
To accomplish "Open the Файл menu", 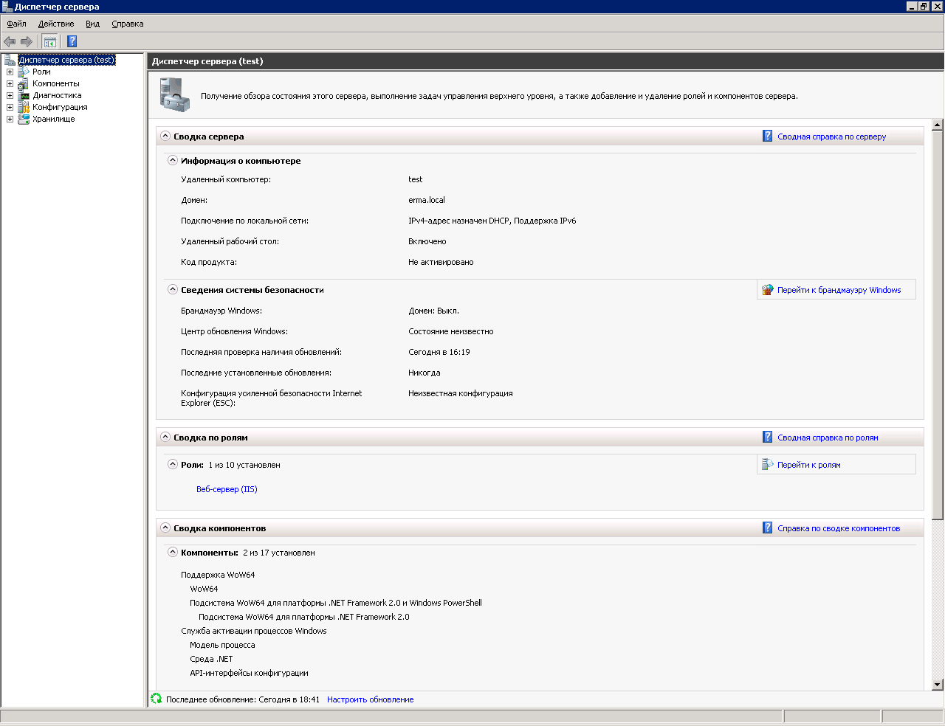I will 16,24.
